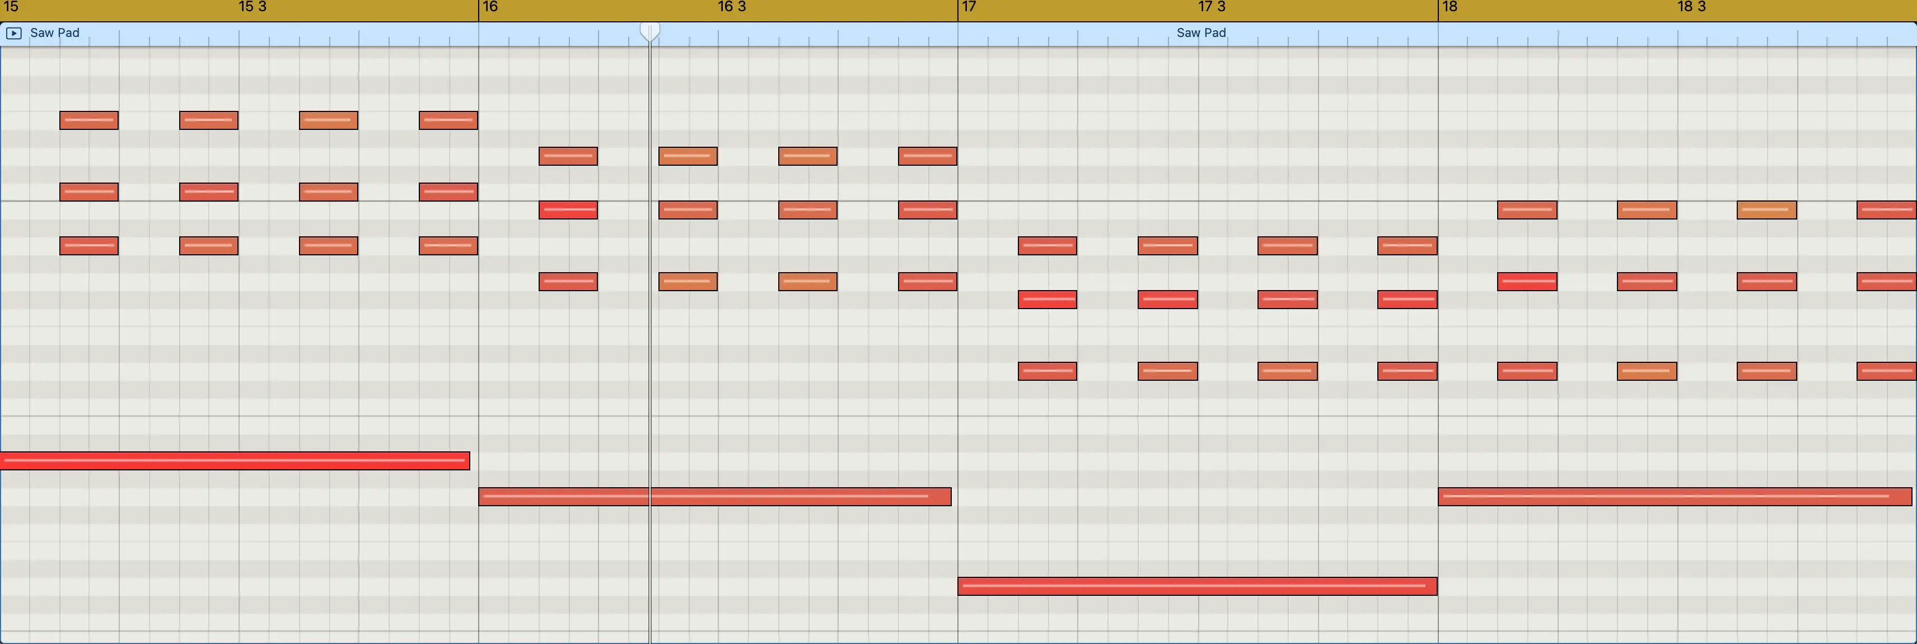The height and width of the screenshot is (644, 1917).
Task: Click the centered Saw Pad title in the header
Action: [1201, 32]
